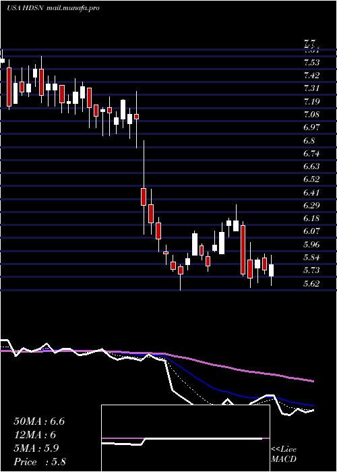The height and width of the screenshot is (472, 337).
Task: Click the 6.18 price axis label
Action: tap(311, 218)
